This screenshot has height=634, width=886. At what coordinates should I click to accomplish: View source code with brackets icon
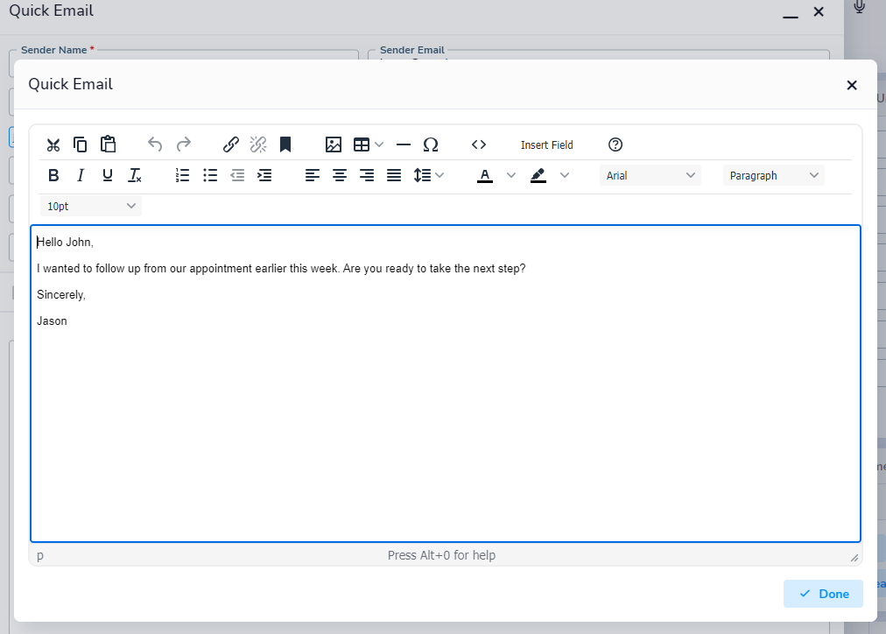479,144
